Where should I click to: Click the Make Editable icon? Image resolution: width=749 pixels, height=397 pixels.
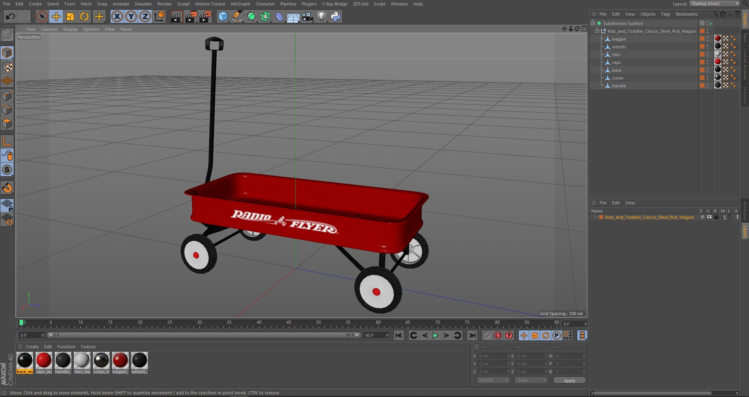pyautogui.click(x=7, y=35)
